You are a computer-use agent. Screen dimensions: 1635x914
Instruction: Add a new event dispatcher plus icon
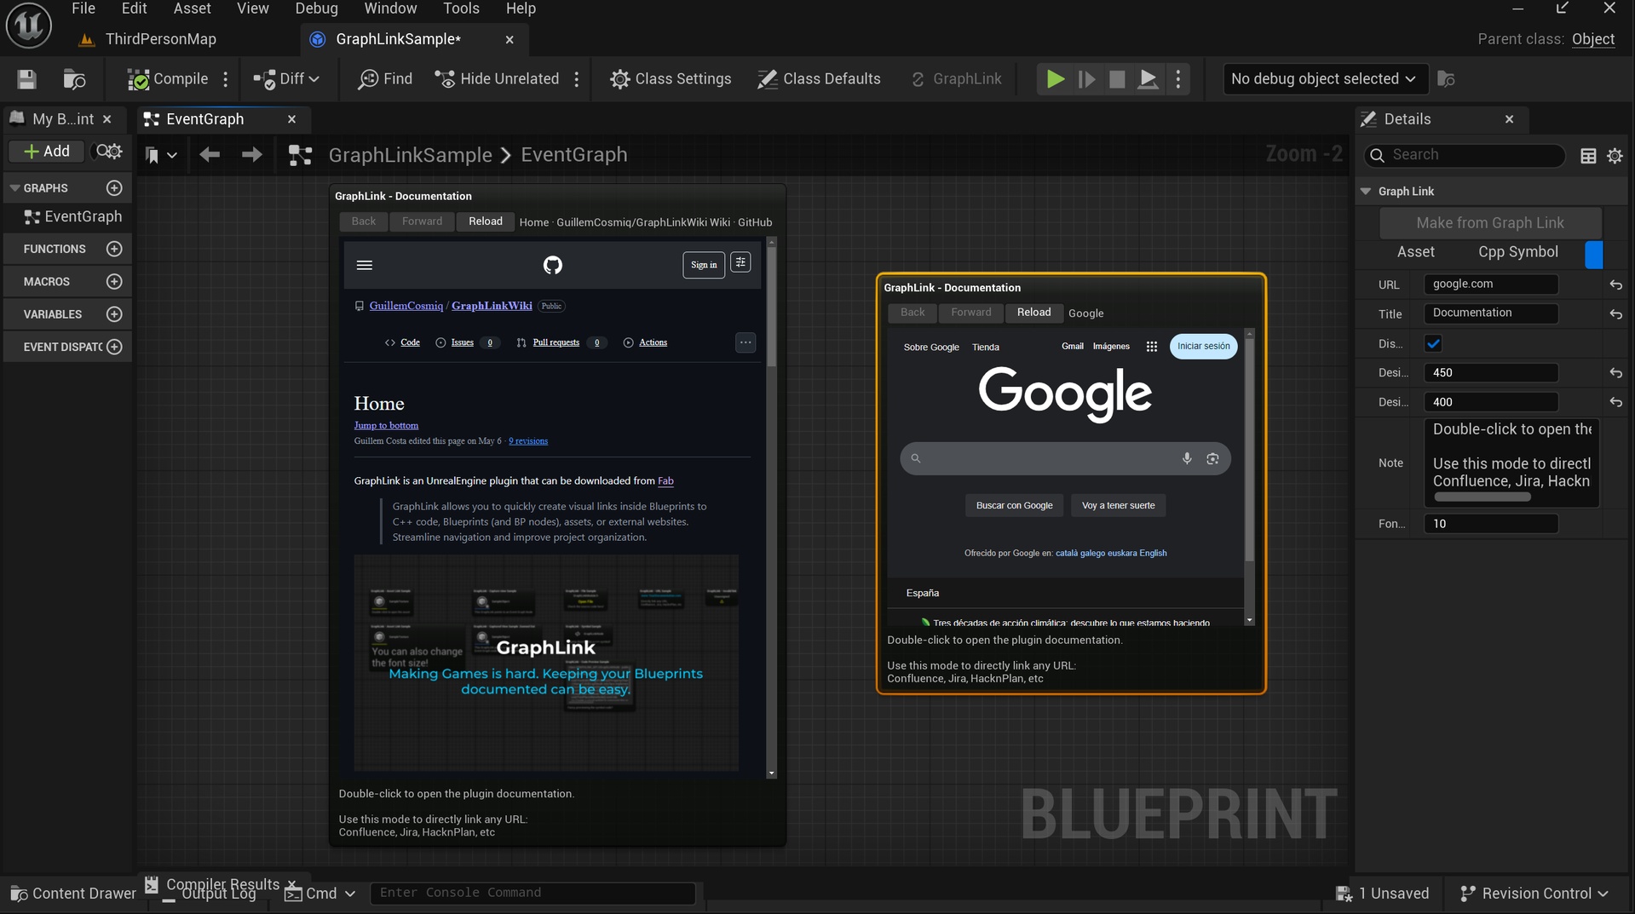tap(114, 347)
